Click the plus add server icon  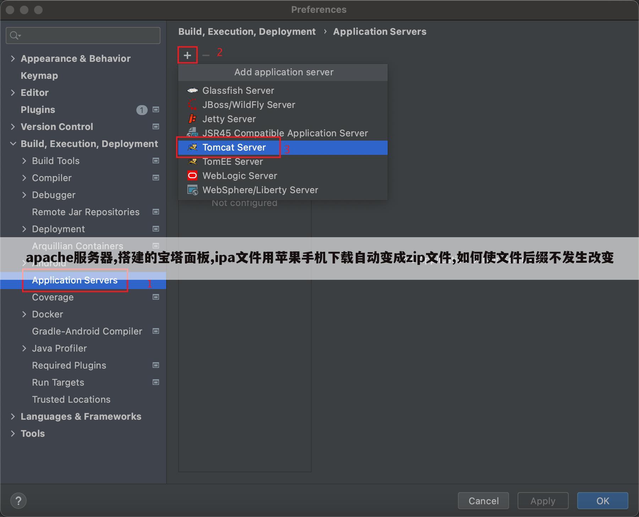(x=187, y=55)
